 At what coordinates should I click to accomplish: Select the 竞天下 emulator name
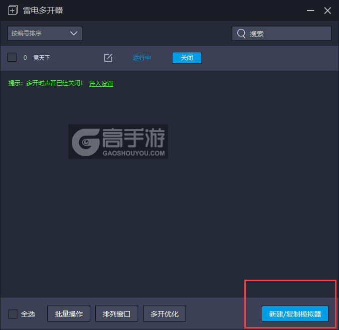pyautogui.click(x=41, y=58)
